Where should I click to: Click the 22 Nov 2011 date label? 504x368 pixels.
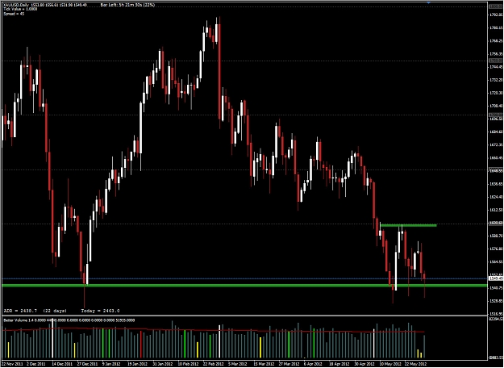point(13,364)
